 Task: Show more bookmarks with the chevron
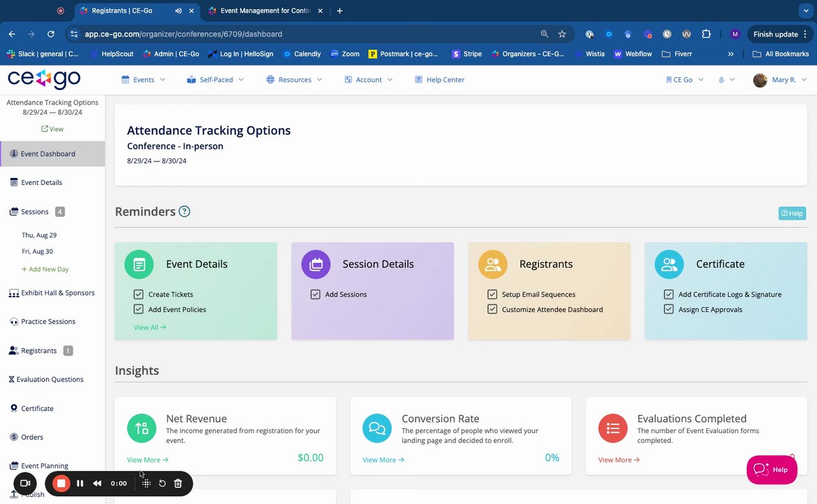731,54
